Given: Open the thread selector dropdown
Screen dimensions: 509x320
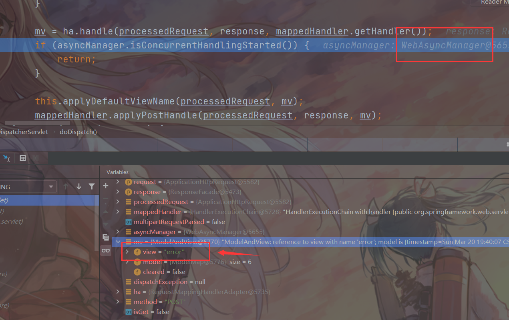Looking at the screenshot, I should pyautogui.click(x=28, y=187).
